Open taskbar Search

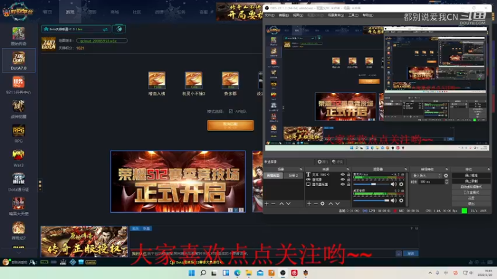pos(203,273)
